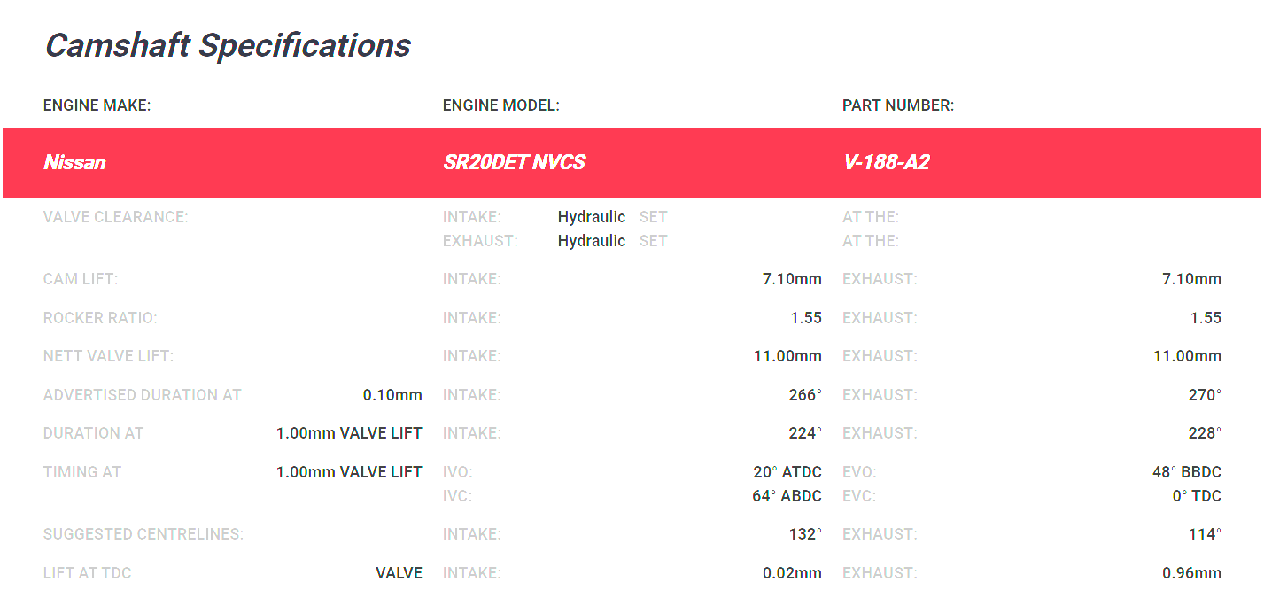This screenshot has width=1264, height=590.
Task: Click exhaust rocker ratio 1.55 value
Action: click(x=1206, y=318)
